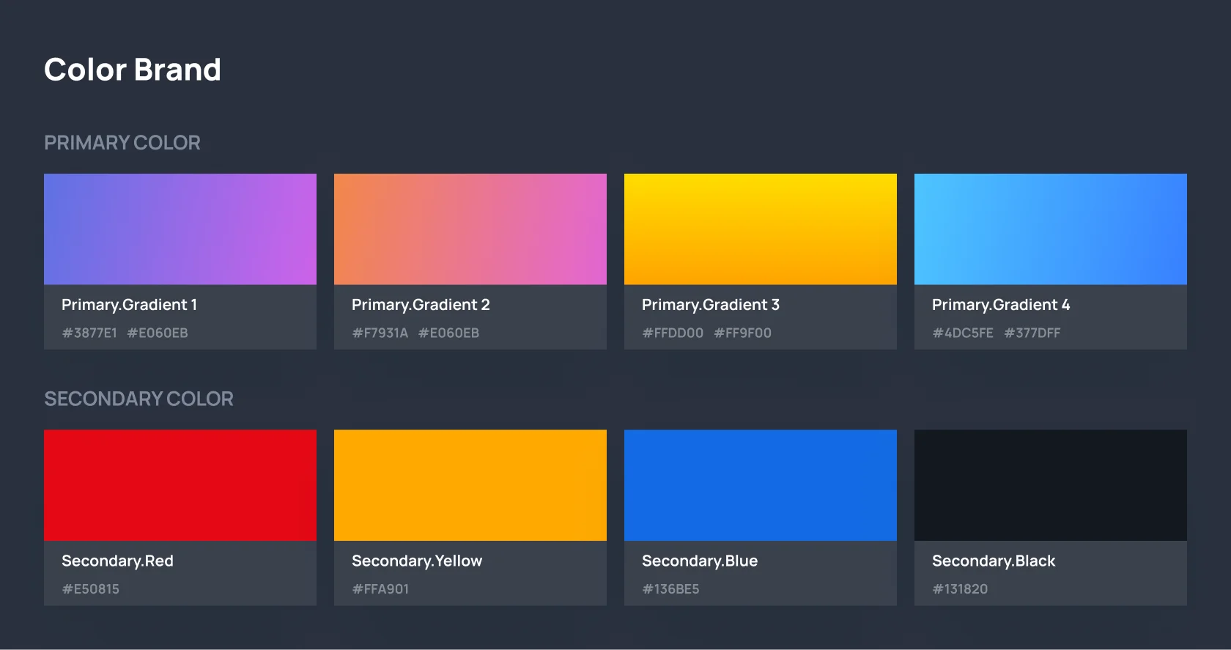Click the "Color Brand" page title

133,70
